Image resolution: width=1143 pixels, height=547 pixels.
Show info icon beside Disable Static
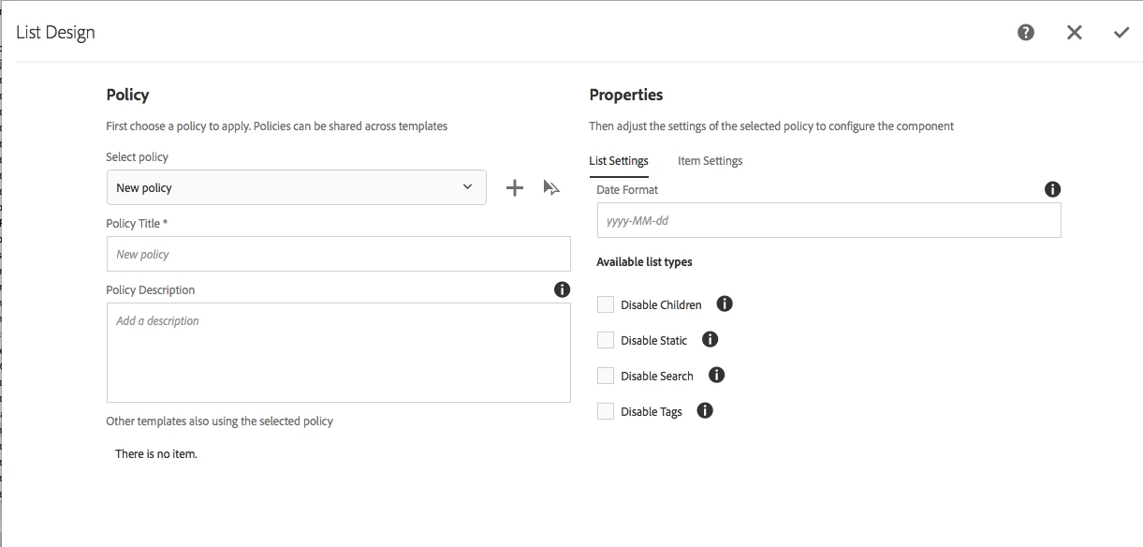(x=710, y=340)
